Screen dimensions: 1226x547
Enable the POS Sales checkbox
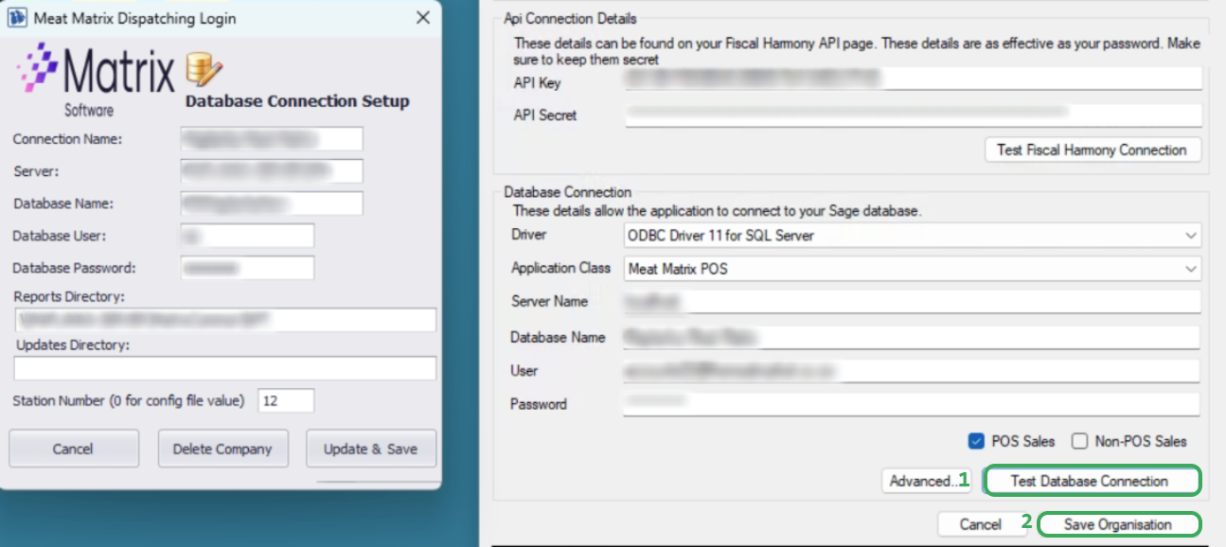pos(976,441)
